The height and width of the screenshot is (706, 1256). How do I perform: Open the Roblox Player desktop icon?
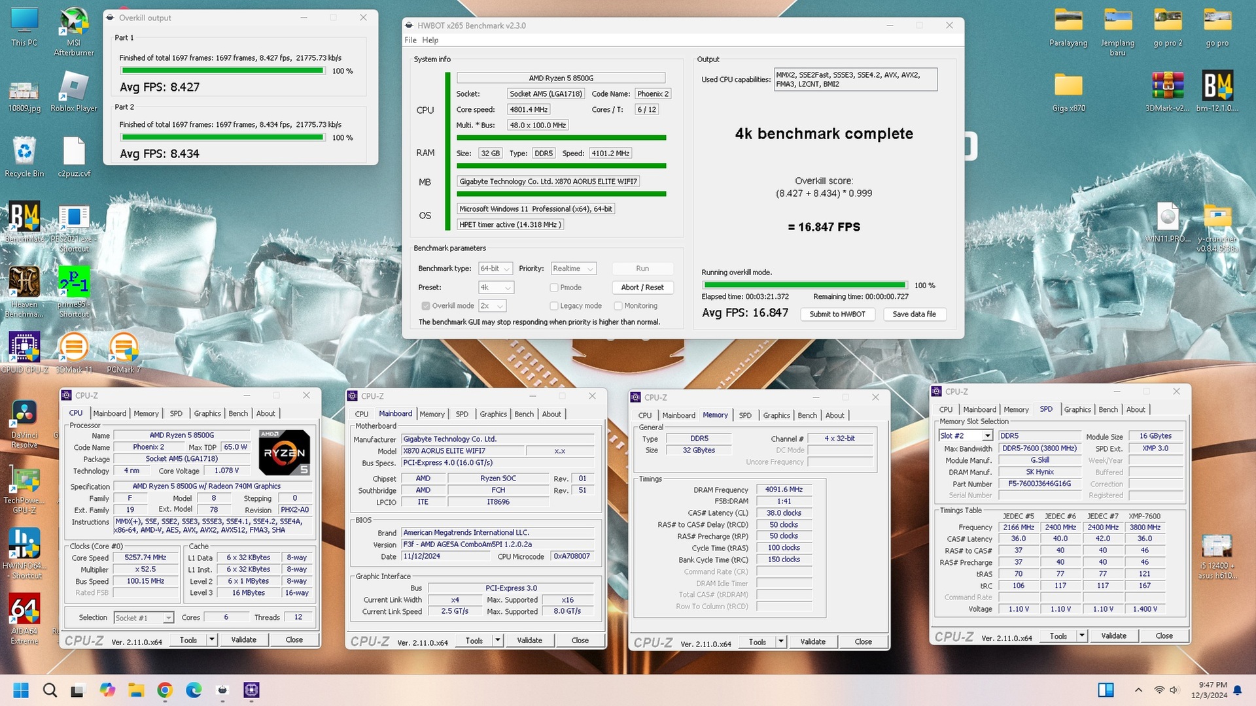pyautogui.click(x=73, y=92)
